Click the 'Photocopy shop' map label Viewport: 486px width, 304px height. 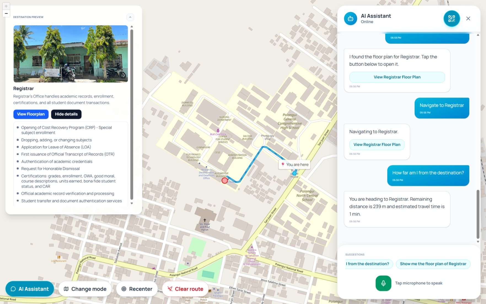tap(267, 137)
